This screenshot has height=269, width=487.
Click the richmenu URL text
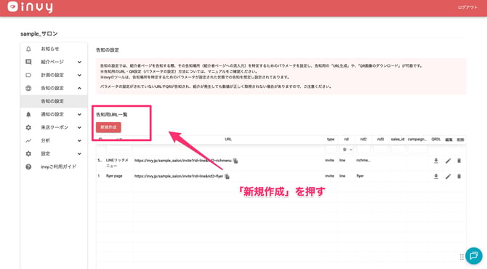point(183,161)
